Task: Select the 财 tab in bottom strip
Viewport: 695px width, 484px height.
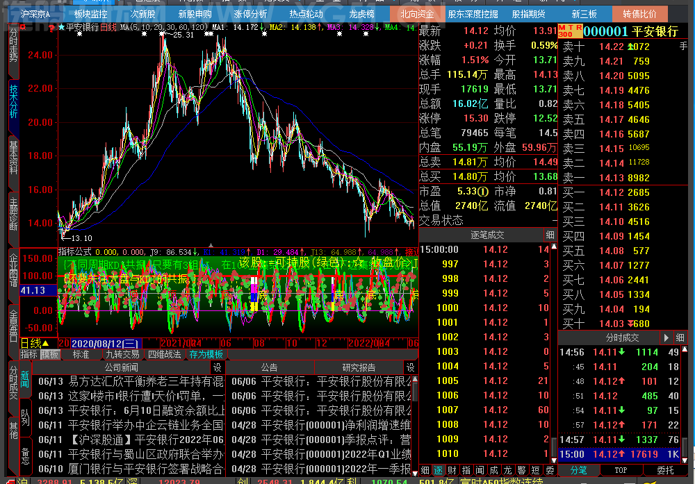Action: 452,470
